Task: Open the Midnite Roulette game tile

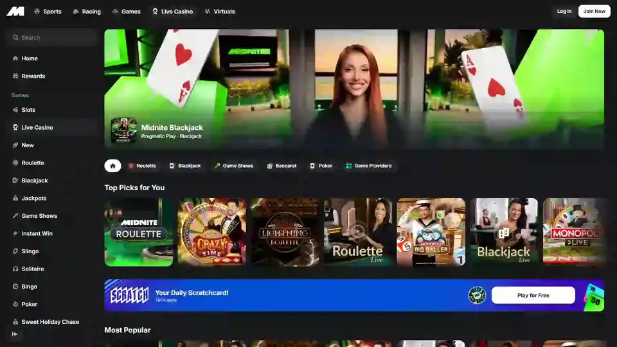Action: click(x=139, y=232)
